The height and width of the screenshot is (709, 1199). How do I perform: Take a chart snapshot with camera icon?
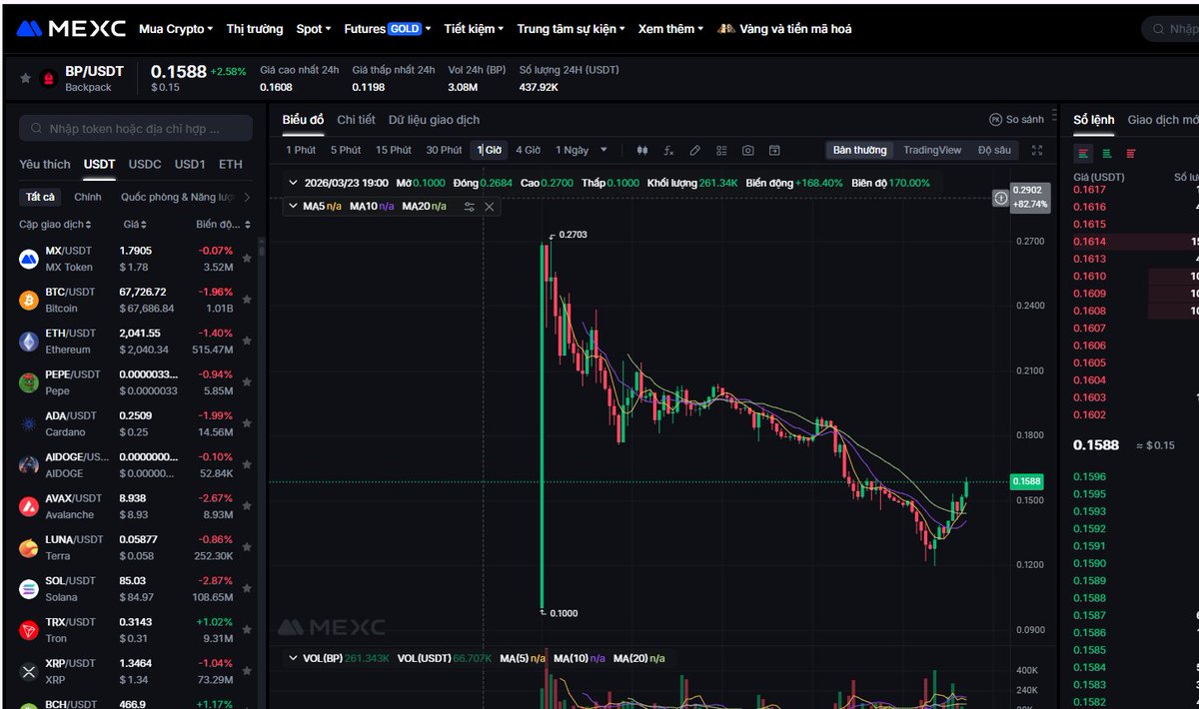coord(747,150)
